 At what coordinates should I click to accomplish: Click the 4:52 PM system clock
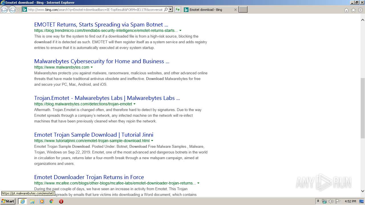[350, 201]
